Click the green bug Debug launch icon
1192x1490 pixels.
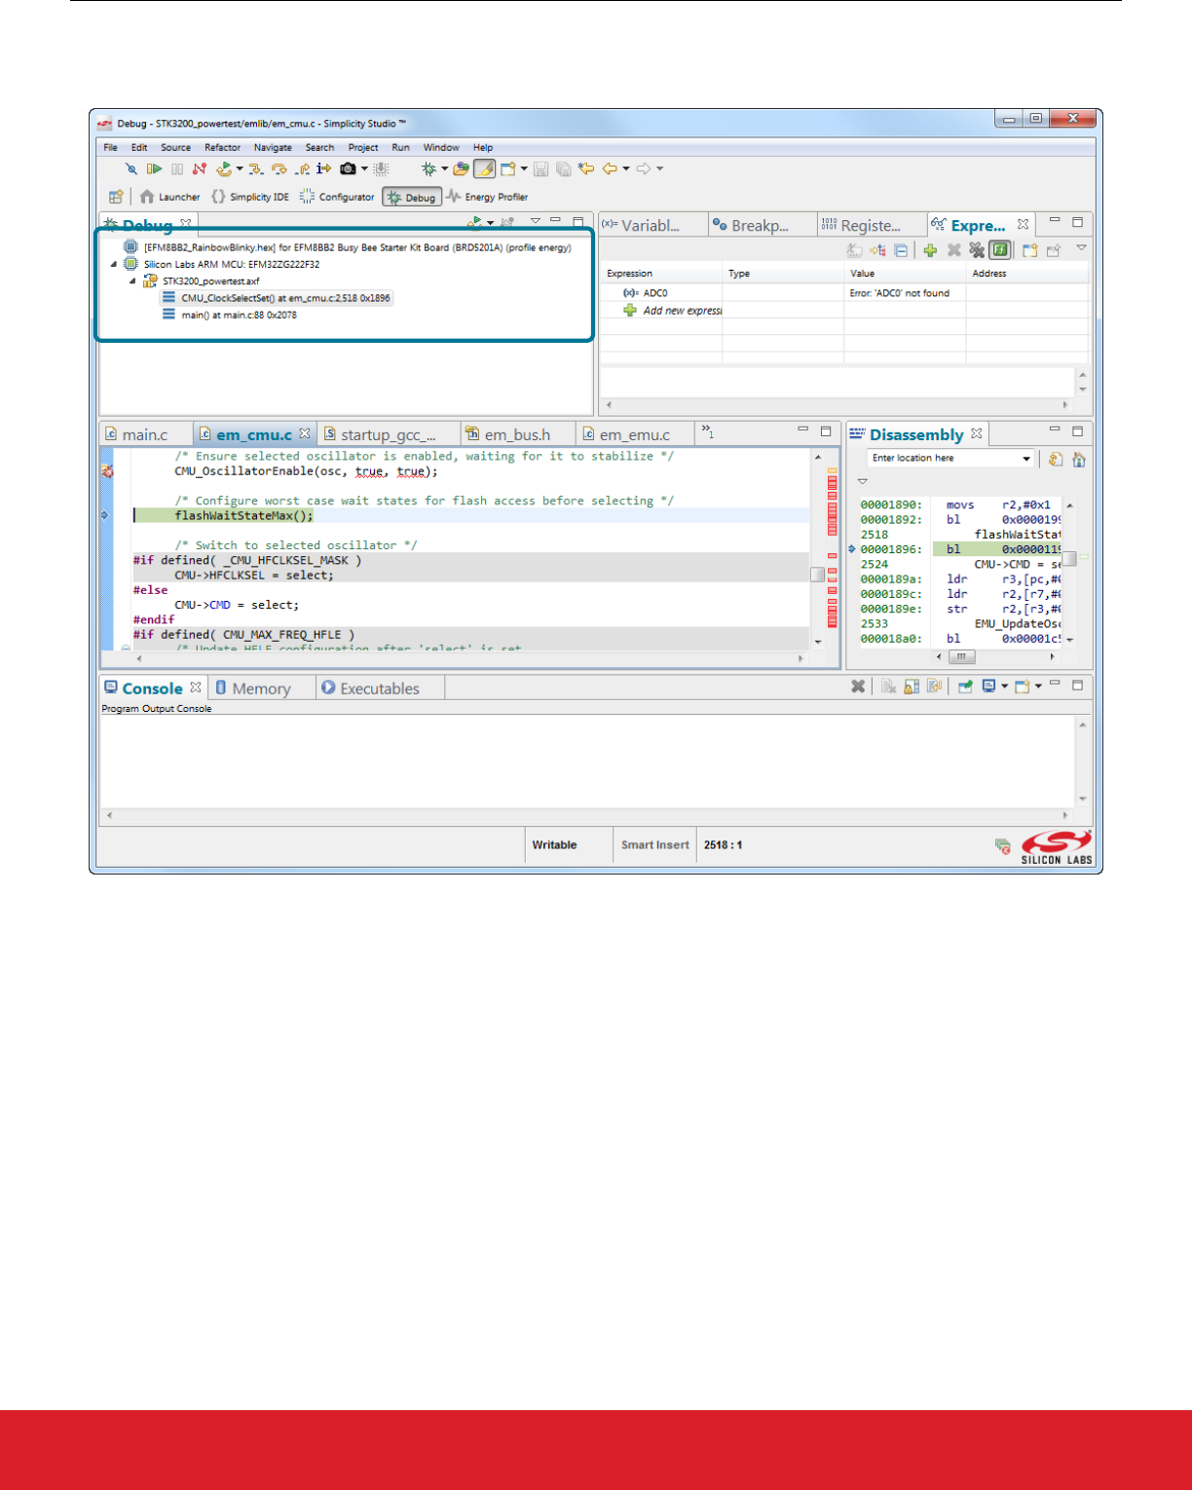pyautogui.click(x=428, y=168)
